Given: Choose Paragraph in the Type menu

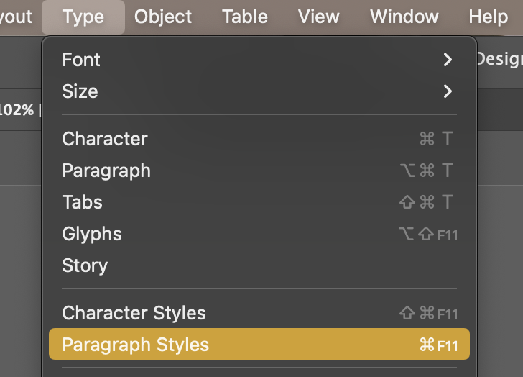Looking at the screenshot, I should click(106, 171).
